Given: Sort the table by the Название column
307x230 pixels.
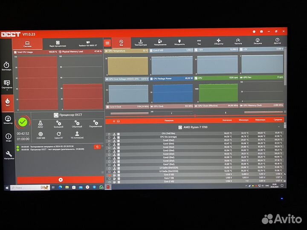Looking at the screenshot, I should (x=169, y=121).
